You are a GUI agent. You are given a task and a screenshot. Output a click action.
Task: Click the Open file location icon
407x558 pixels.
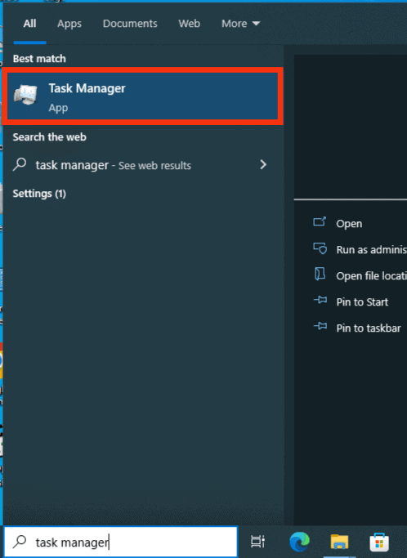point(320,274)
